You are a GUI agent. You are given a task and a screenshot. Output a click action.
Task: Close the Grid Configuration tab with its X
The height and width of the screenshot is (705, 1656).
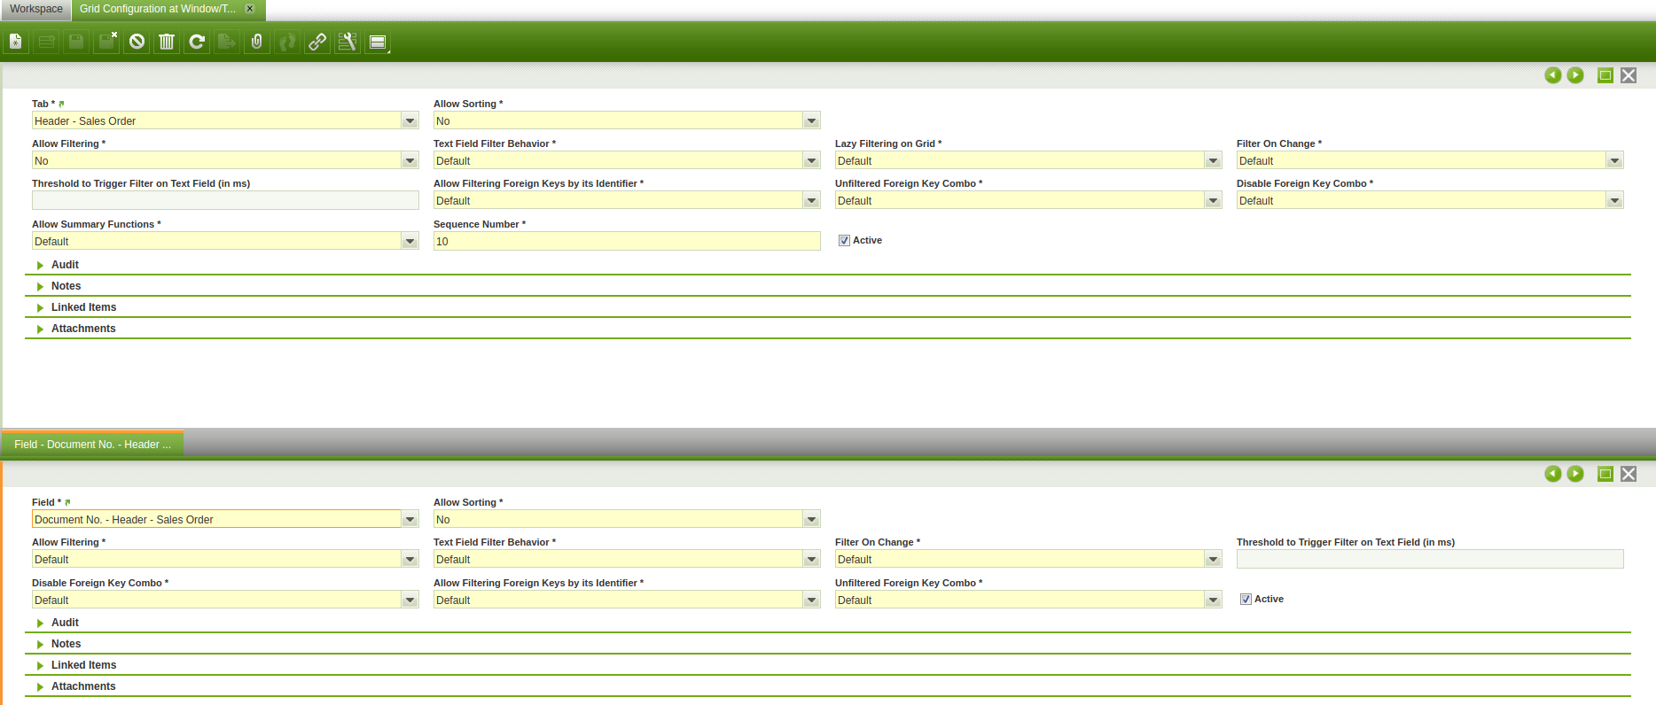point(250,9)
